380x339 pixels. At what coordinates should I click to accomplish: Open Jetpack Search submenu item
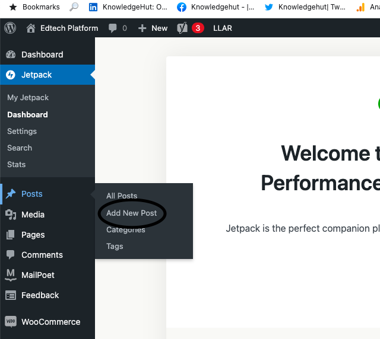(x=20, y=148)
